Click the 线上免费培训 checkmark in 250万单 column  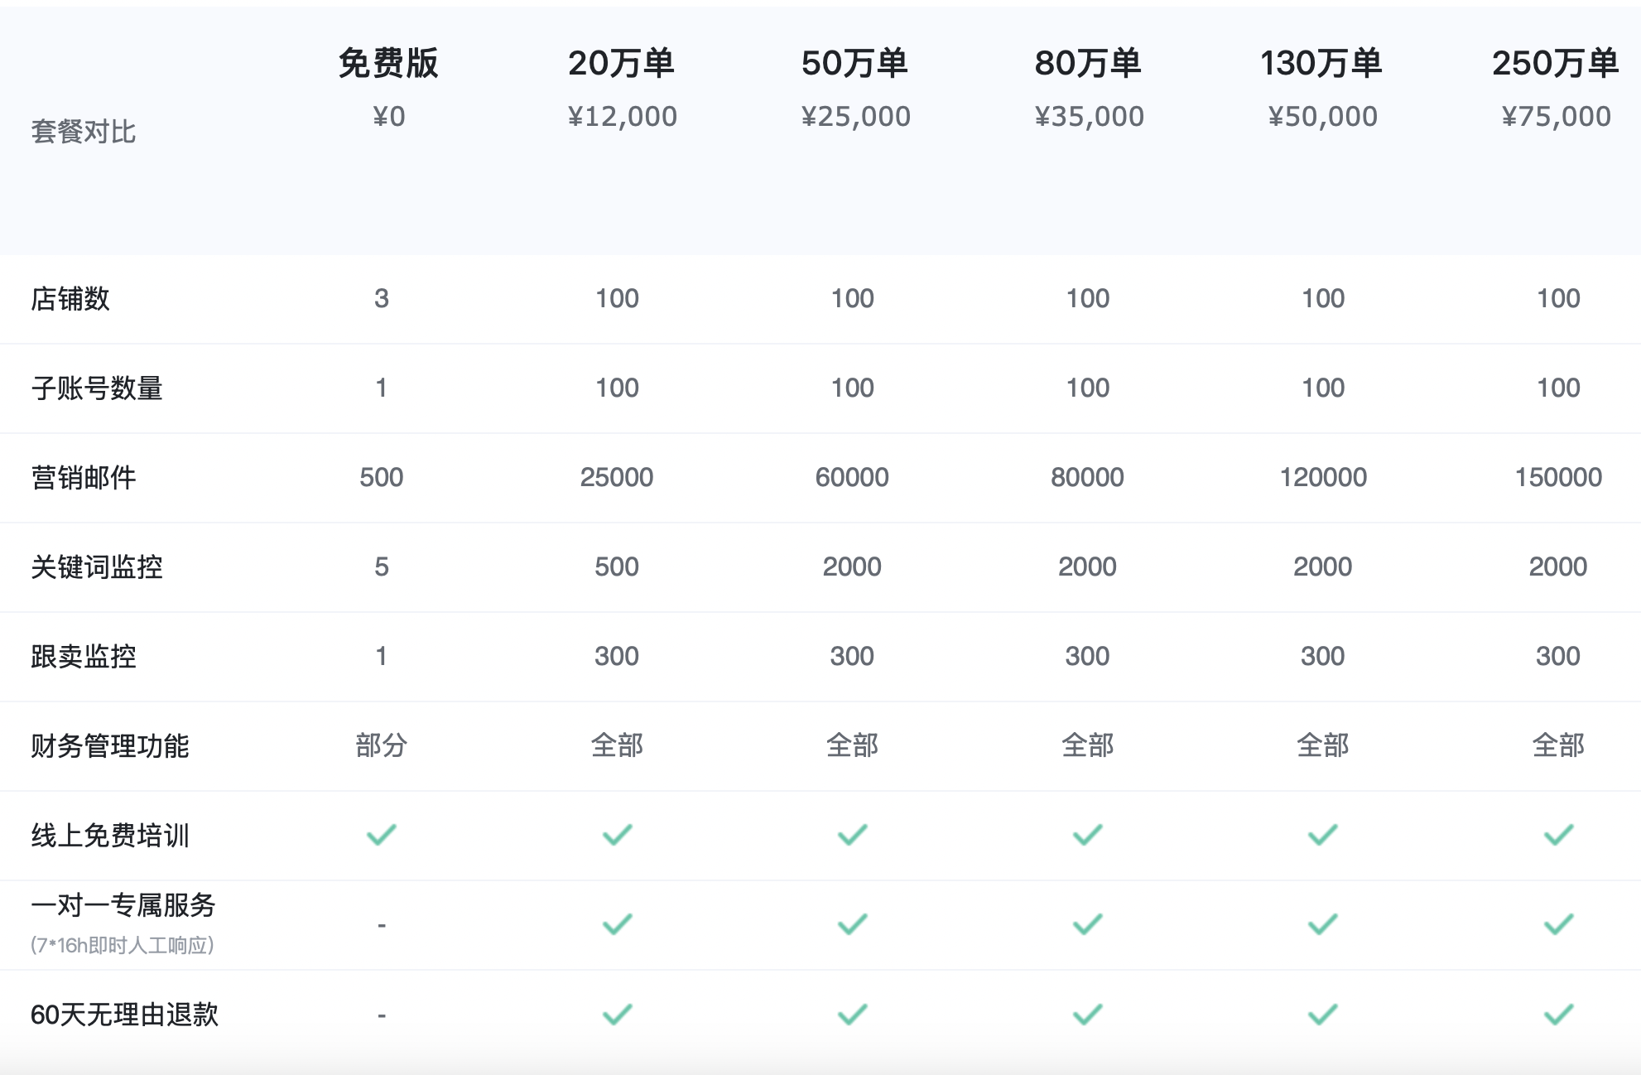tap(1558, 835)
